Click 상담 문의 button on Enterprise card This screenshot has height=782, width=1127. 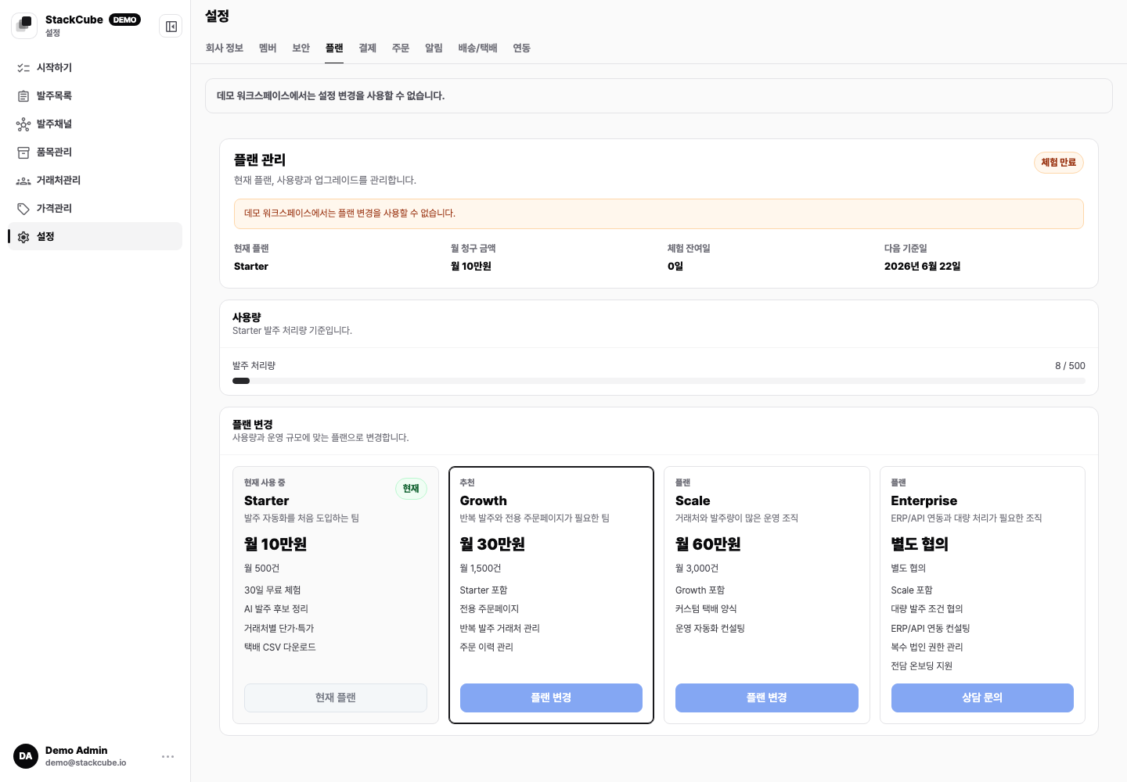[982, 698]
